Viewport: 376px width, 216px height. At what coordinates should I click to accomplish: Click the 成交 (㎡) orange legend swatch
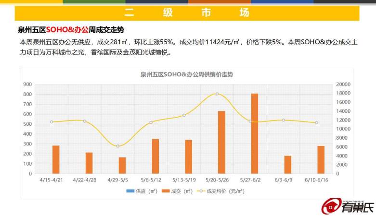(166, 191)
